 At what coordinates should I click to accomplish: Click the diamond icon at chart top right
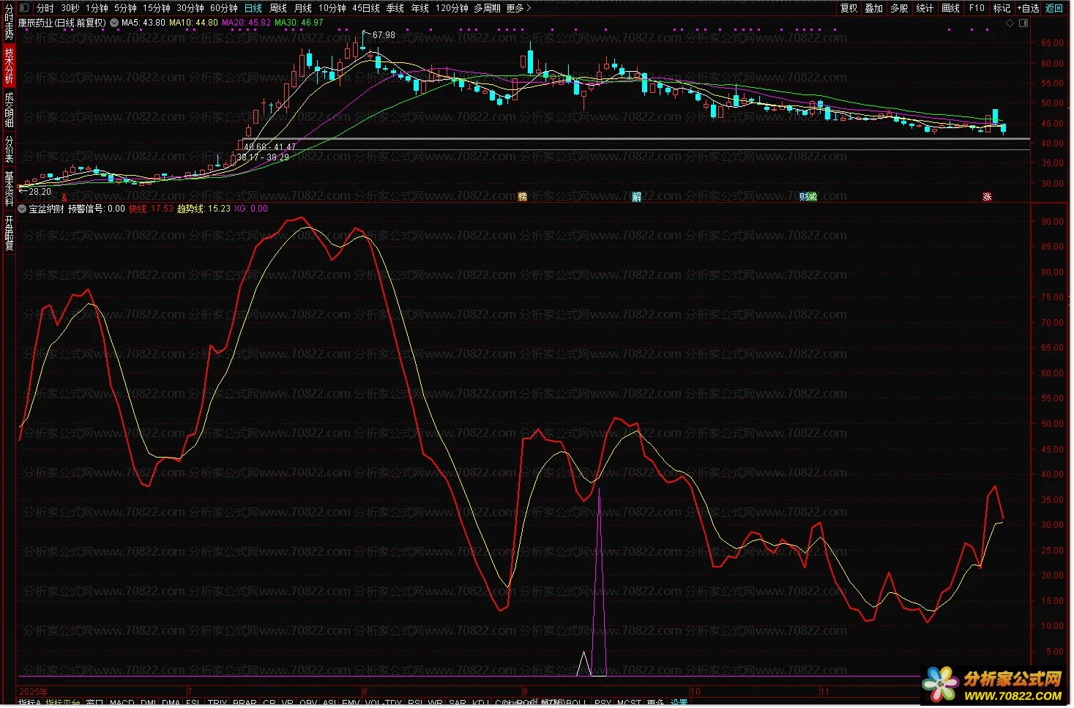pos(1010,23)
